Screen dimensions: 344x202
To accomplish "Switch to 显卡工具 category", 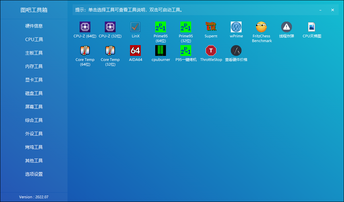I will (34, 80).
